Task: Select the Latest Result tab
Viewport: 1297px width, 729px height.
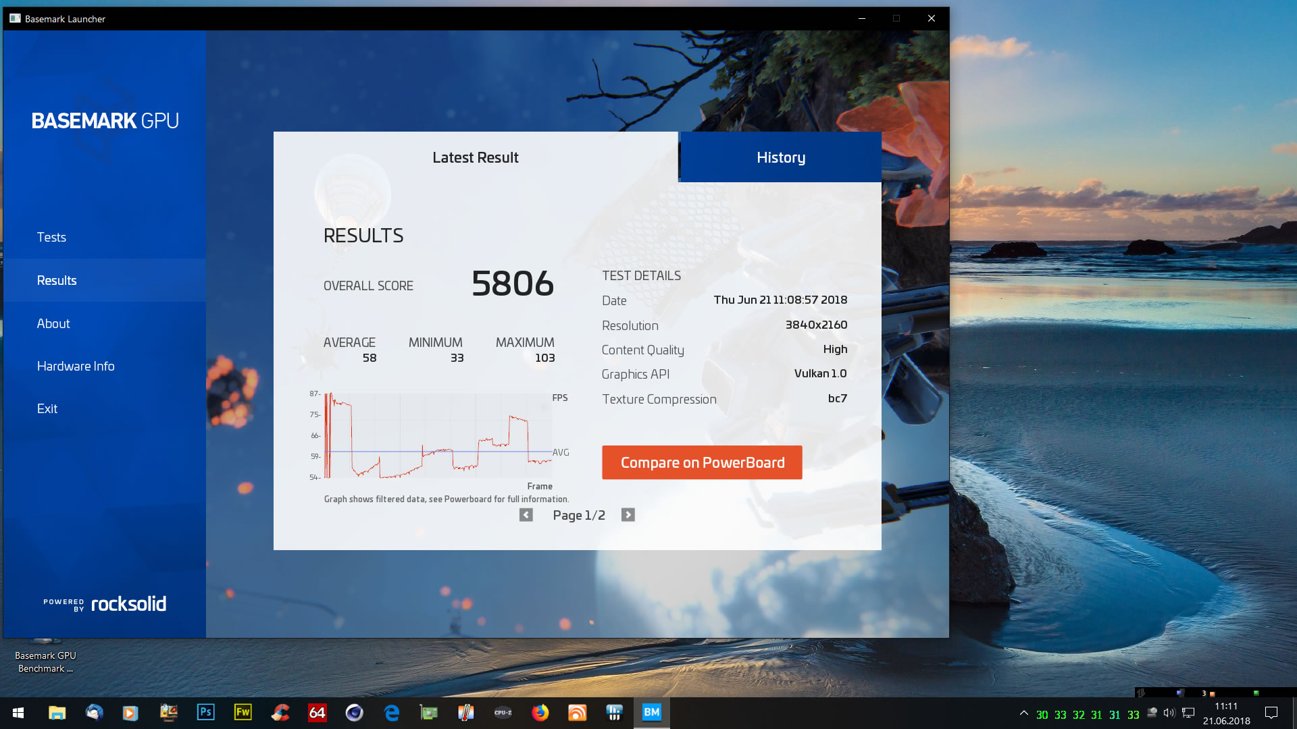Action: coord(475,157)
